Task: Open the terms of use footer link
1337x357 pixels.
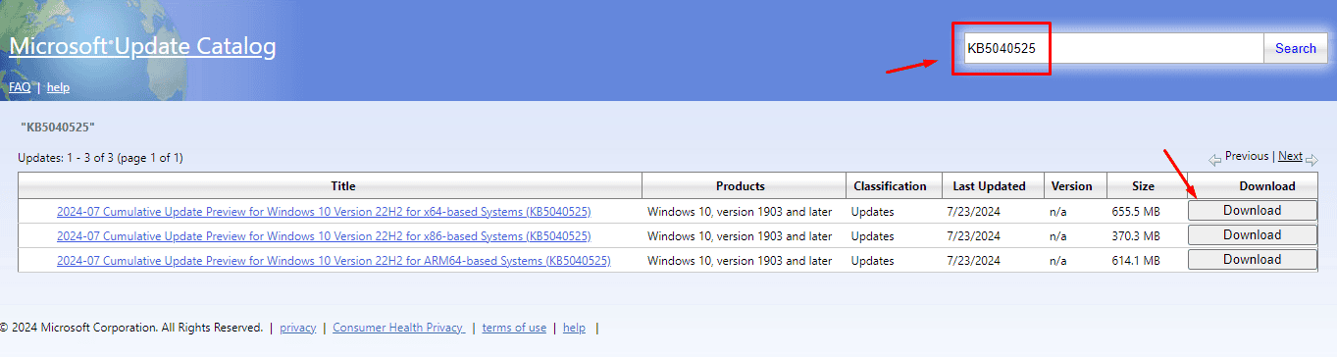Action: (514, 328)
